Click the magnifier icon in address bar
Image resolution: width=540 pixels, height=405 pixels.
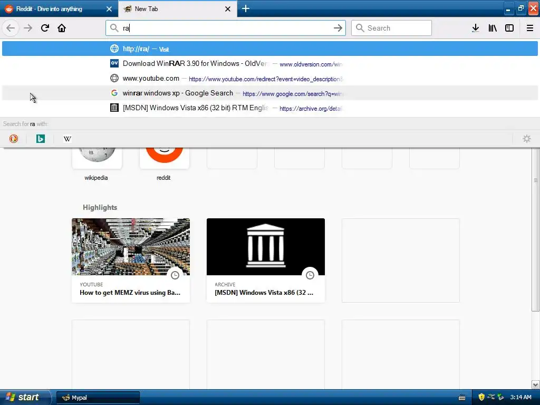[x=114, y=28]
